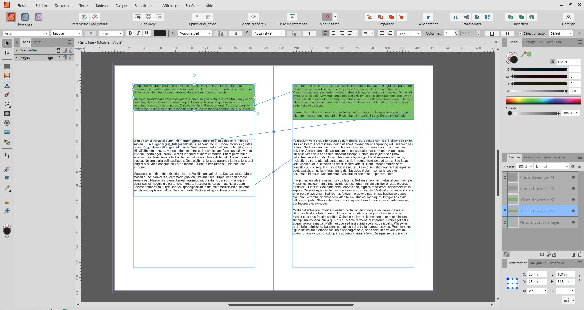Viewport: 584px width, 310px height.
Task: Open the Fichier menu
Action: coord(23,5)
